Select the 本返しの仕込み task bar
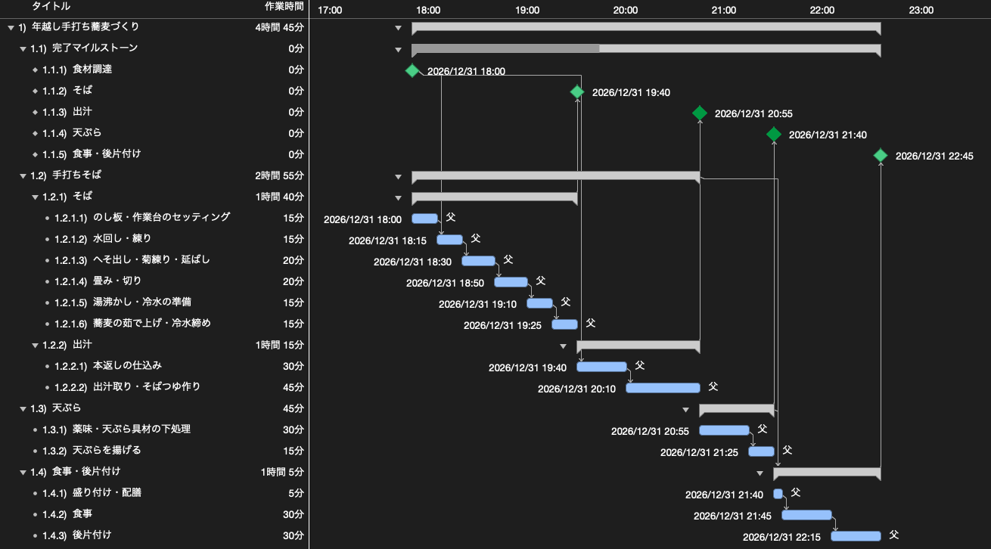Screen dimensions: 991x549 [601, 367]
